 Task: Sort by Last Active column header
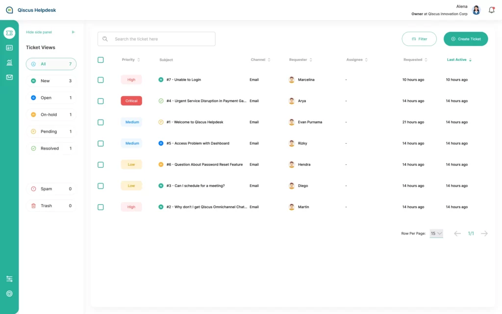pos(459,60)
